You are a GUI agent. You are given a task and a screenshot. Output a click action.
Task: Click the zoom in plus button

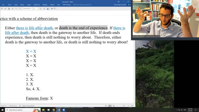click(128, 106)
